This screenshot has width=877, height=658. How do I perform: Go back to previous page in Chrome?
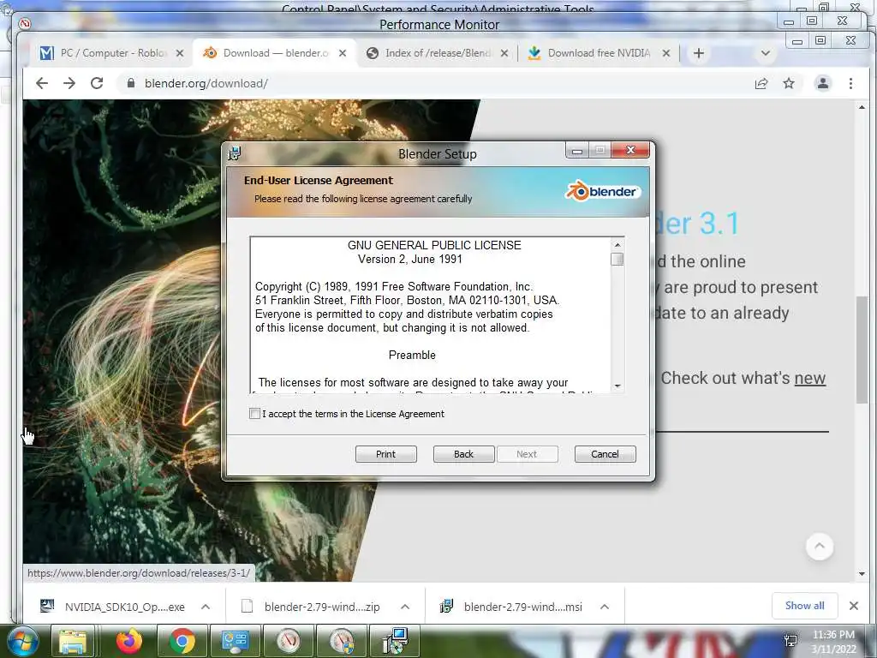(42, 83)
